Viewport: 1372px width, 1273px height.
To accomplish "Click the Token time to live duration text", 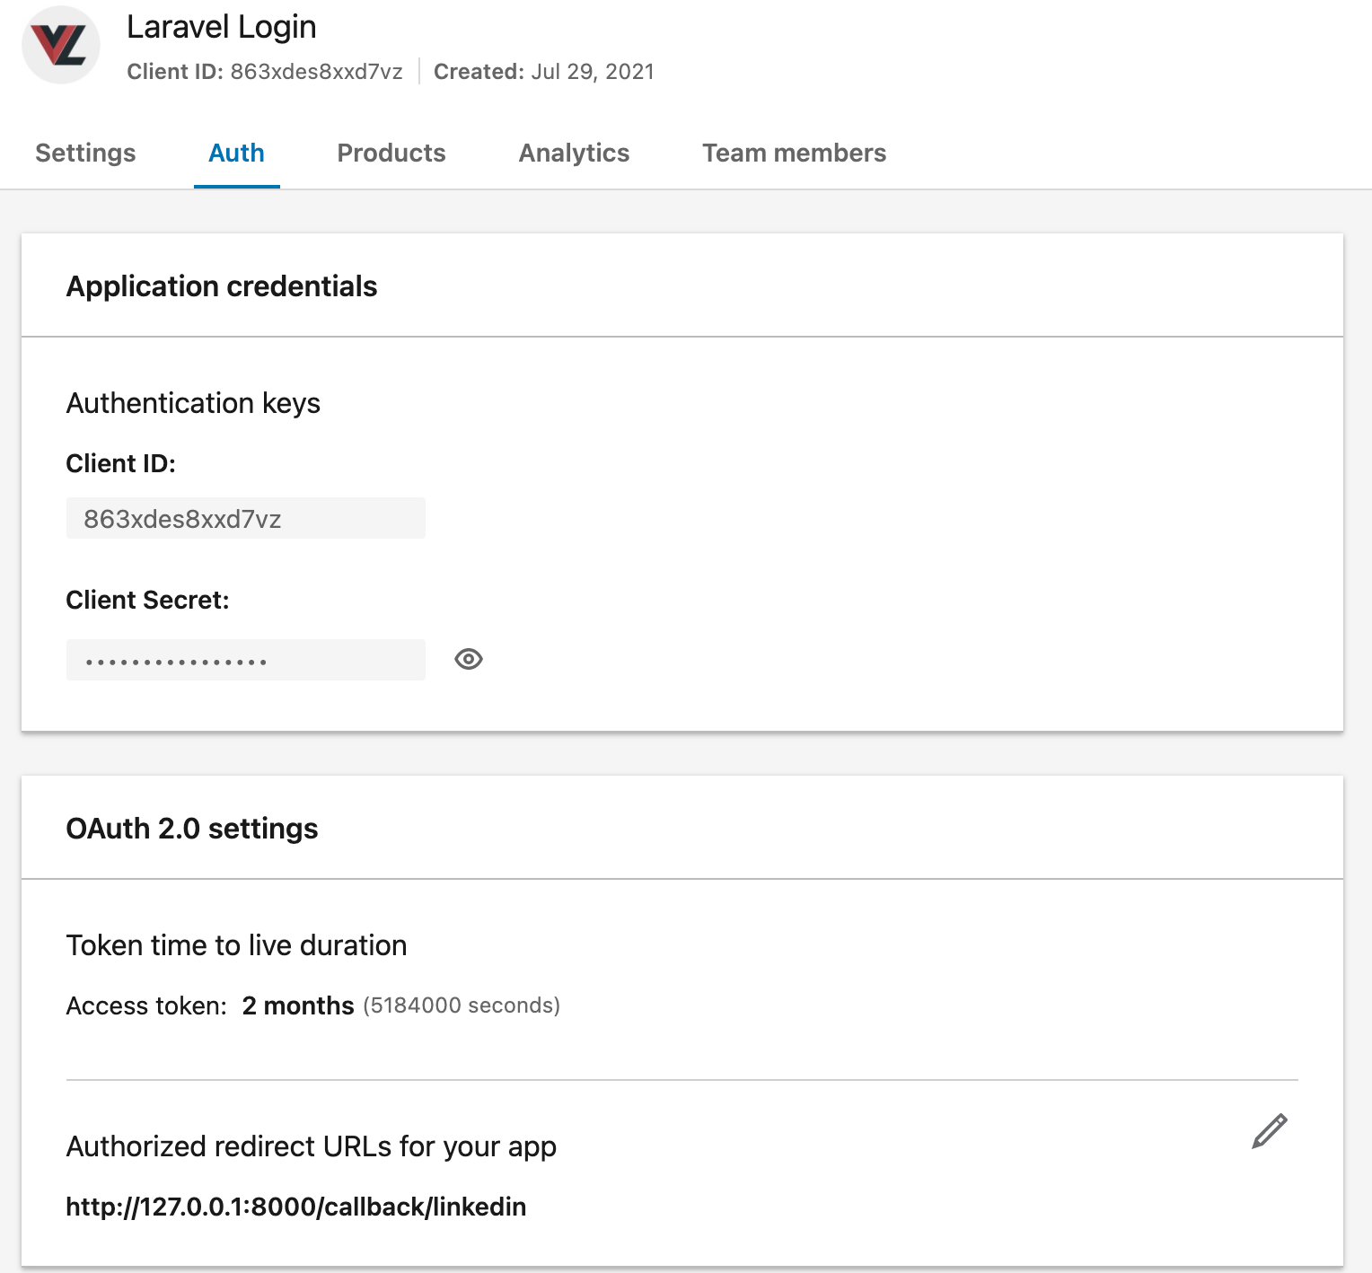I will point(237,945).
